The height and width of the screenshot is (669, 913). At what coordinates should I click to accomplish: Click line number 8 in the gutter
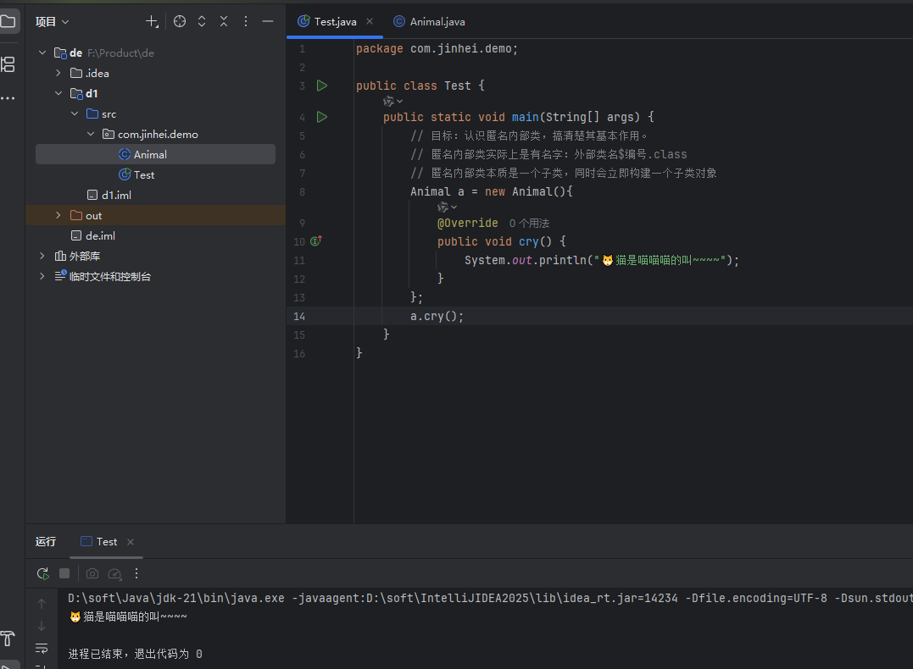pos(302,192)
